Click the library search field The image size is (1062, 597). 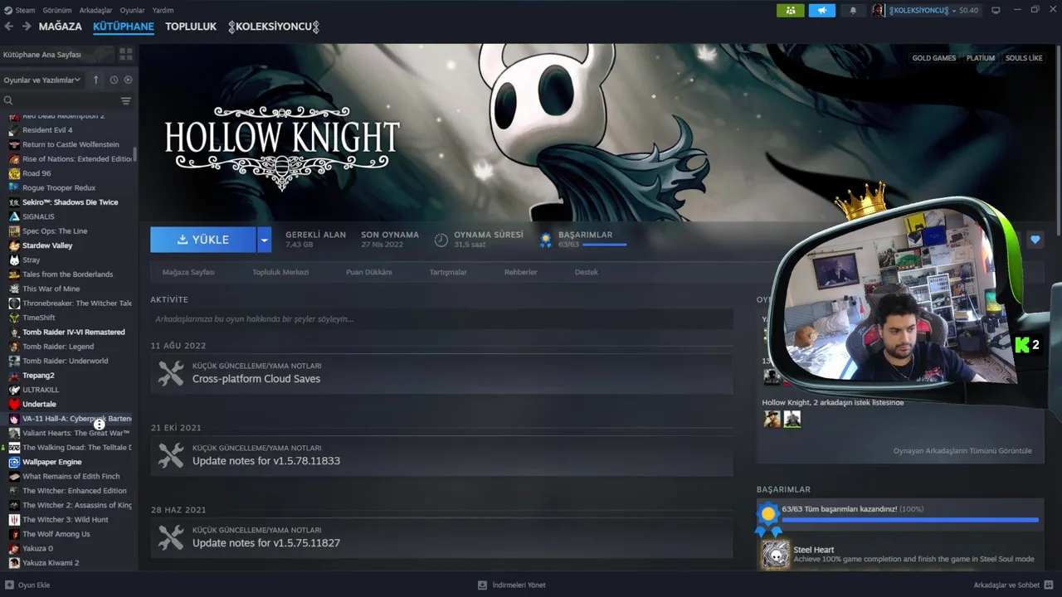[60, 100]
